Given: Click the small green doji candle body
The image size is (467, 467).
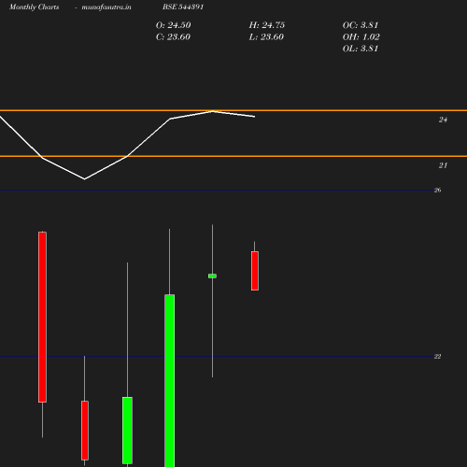Looking at the screenshot, I should pos(212,276).
